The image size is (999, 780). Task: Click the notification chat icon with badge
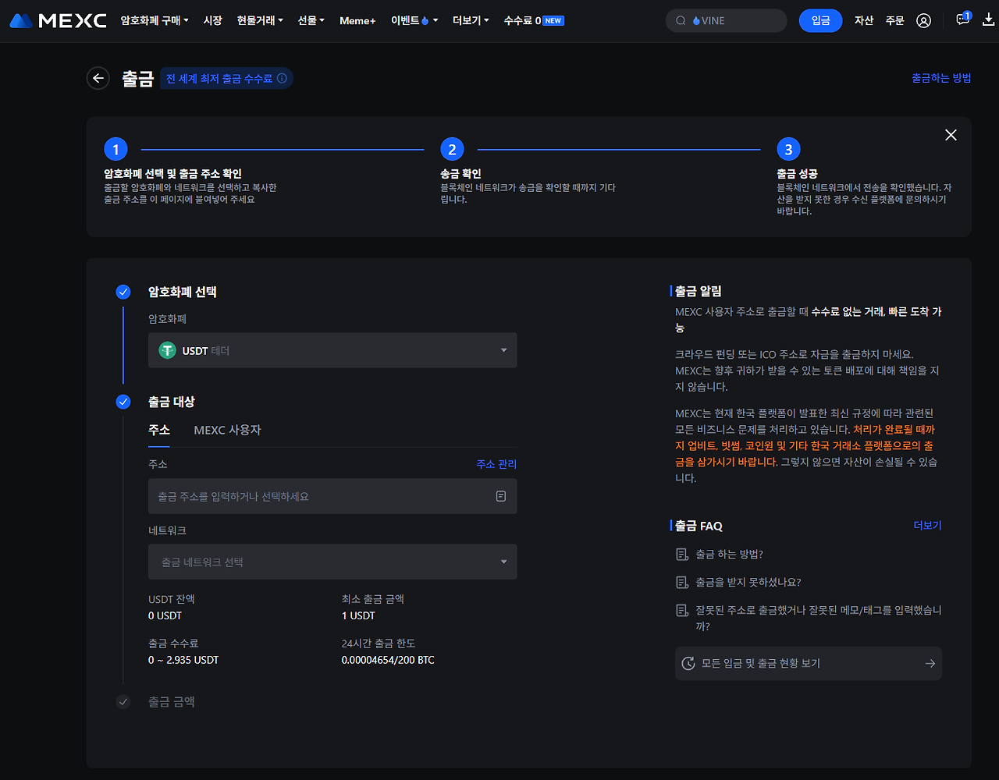pyautogui.click(x=962, y=19)
